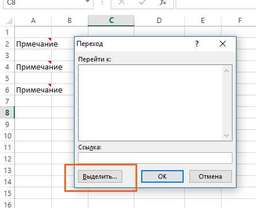Open the Name Box dropdown arrow
This screenshot has height=208, width=256.
pos(87,2)
